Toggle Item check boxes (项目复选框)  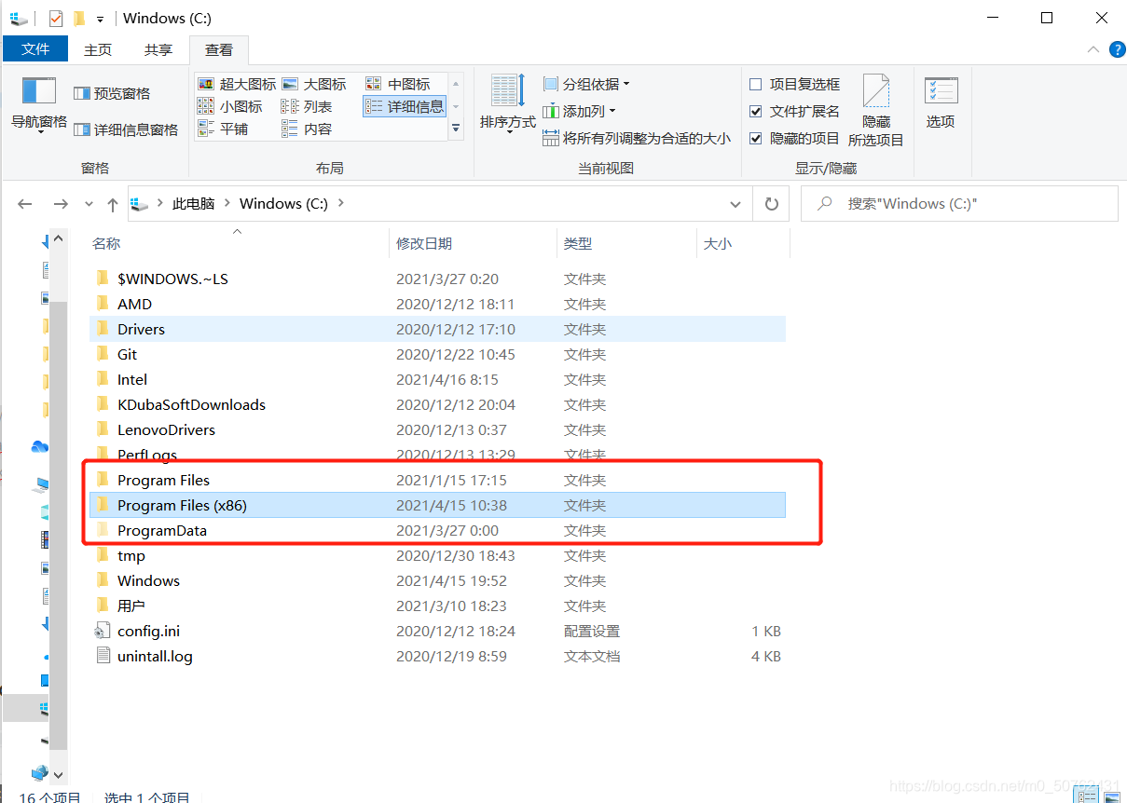click(795, 84)
